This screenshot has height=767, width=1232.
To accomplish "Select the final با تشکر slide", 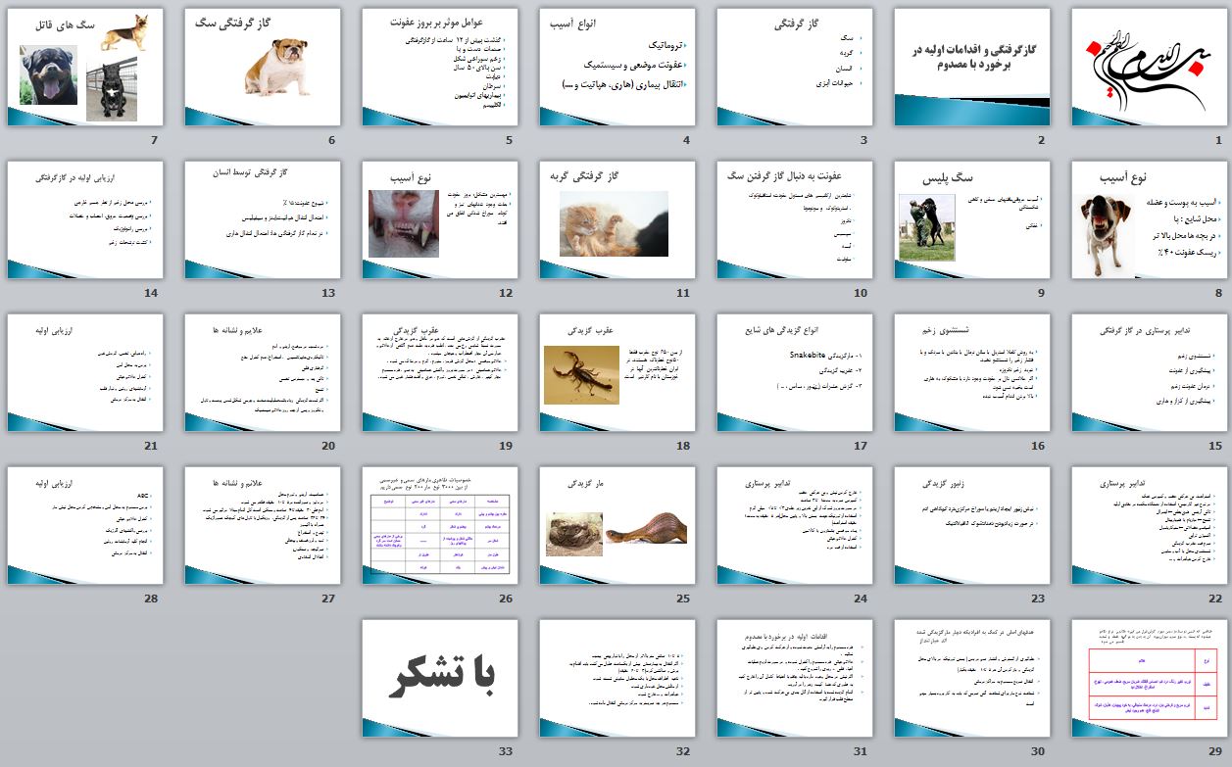I will point(439,678).
